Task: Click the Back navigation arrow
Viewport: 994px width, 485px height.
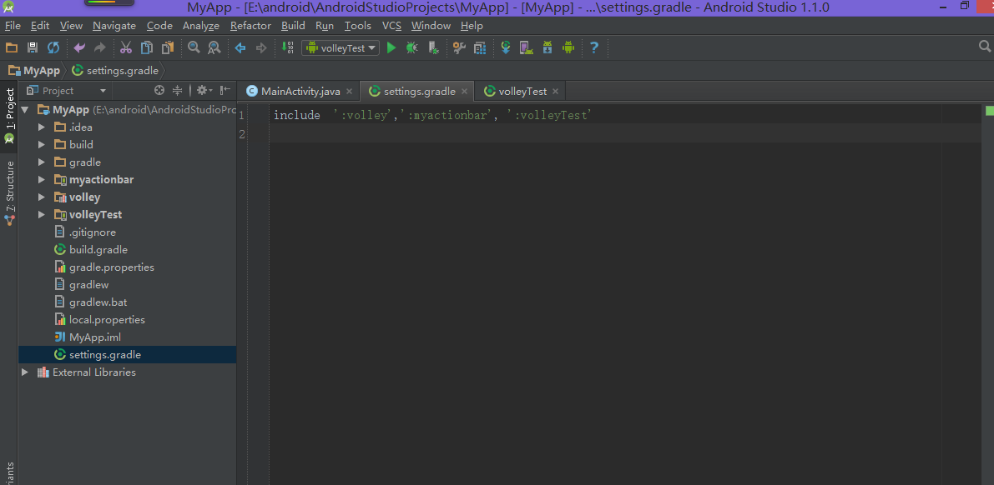Action: [240, 47]
